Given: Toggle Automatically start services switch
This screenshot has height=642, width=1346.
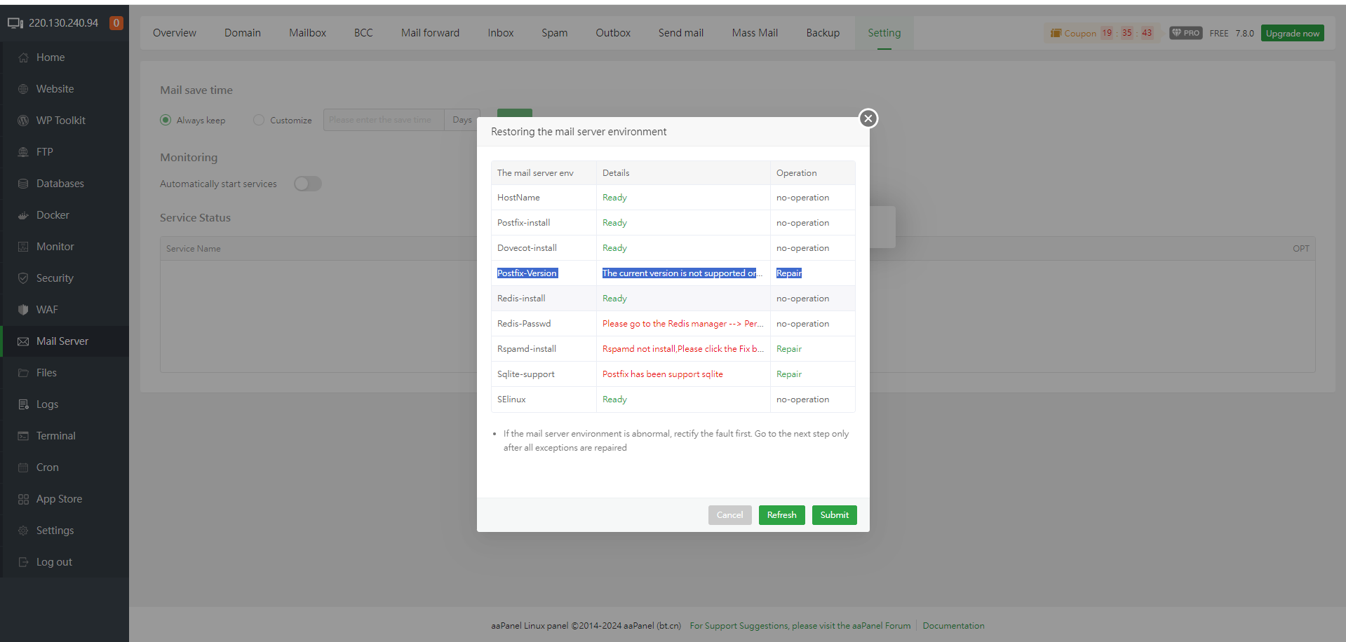Looking at the screenshot, I should 308,184.
